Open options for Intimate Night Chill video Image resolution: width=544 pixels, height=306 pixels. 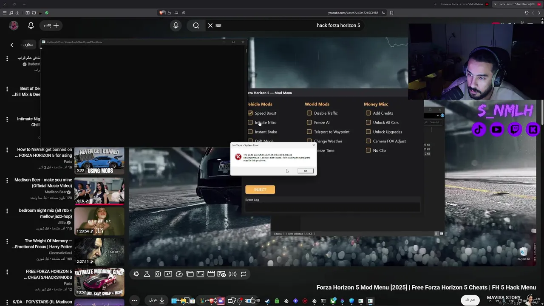pyautogui.click(x=7, y=119)
